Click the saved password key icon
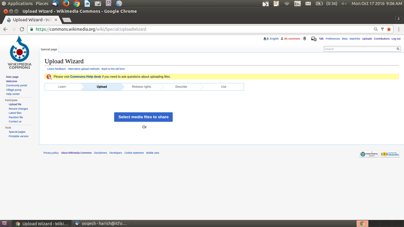The image size is (404, 227). [x=382, y=29]
